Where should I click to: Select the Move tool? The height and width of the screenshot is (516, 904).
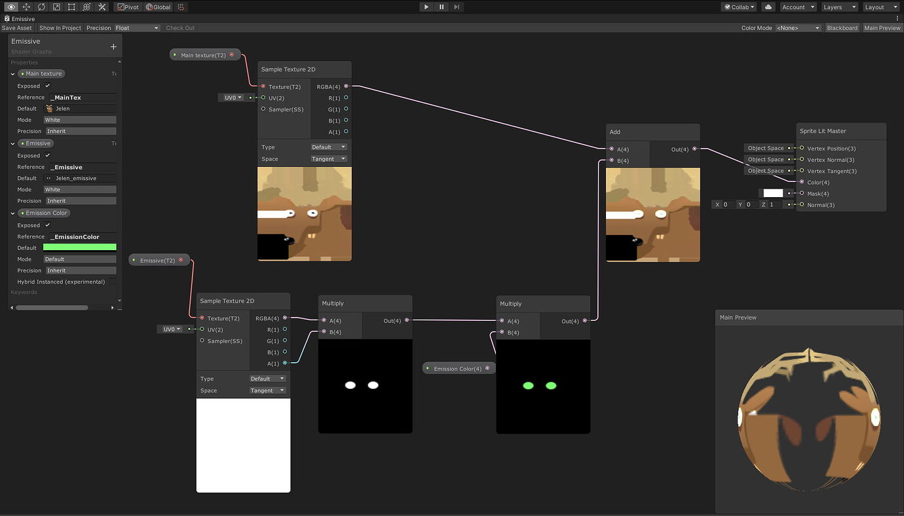pyautogui.click(x=26, y=7)
